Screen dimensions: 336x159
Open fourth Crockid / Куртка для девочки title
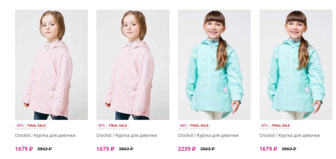click(290, 135)
